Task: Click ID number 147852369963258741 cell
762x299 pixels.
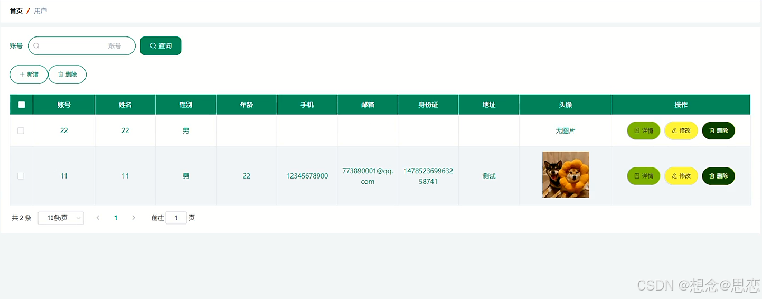Action: point(428,176)
